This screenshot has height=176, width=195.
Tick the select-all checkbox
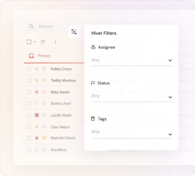pyautogui.click(x=29, y=42)
